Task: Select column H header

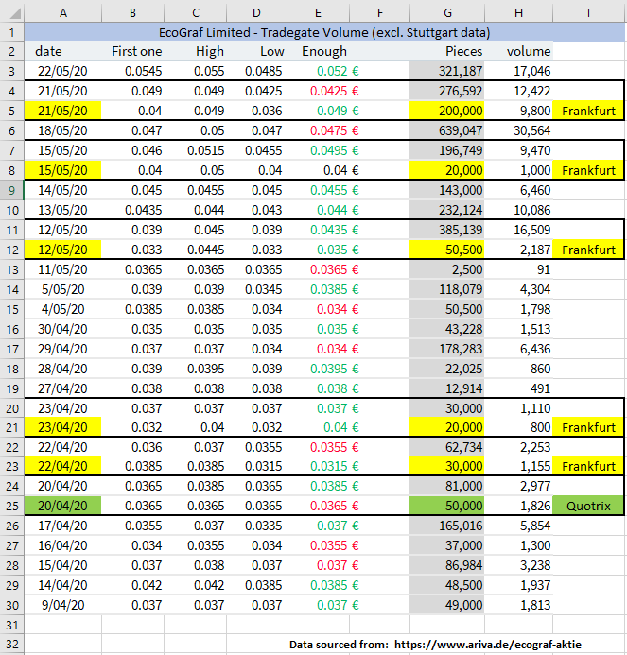Action: pyautogui.click(x=518, y=13)
